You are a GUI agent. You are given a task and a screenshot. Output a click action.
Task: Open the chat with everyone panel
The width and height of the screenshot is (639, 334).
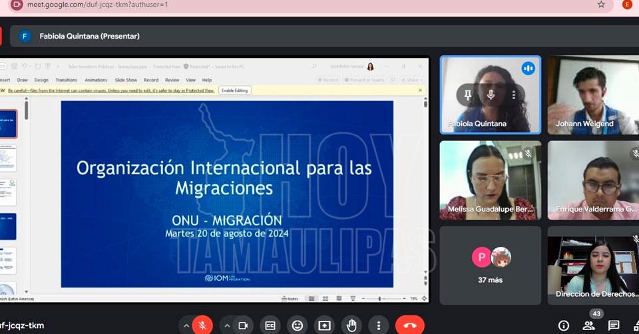click(x=614, y=325)
